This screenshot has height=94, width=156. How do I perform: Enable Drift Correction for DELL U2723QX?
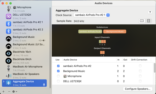140,81
